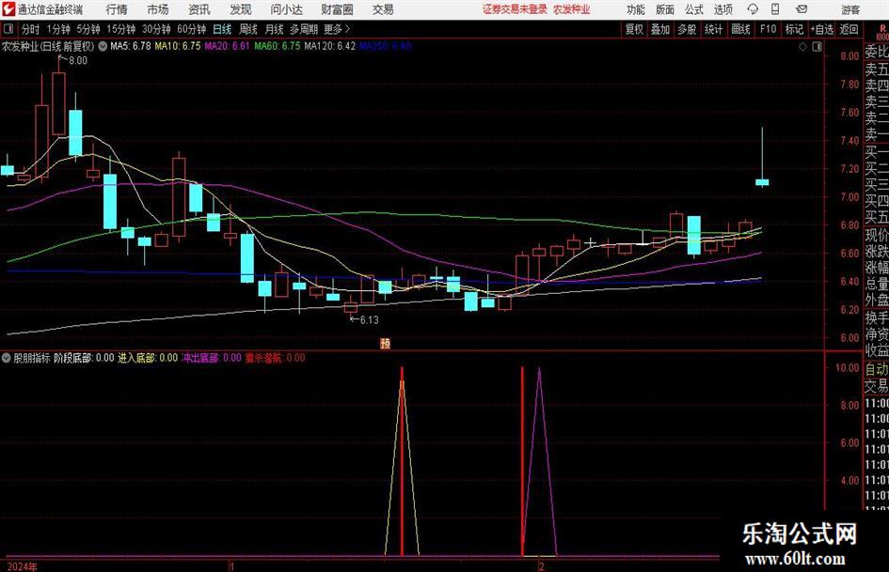889x572 pixels.
Task: Click the MA60: 6.75 legend label
Action: pyautogui.click(x=278, y=46)
